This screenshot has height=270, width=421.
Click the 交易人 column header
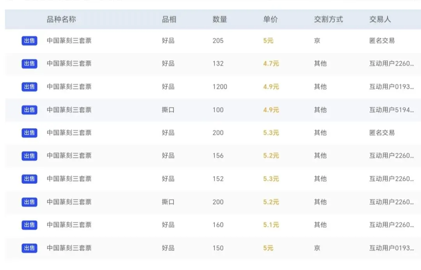click(380, 19)
